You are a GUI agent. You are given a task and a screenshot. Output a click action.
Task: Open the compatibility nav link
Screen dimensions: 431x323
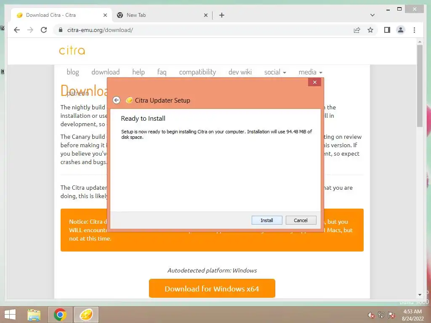198,72
